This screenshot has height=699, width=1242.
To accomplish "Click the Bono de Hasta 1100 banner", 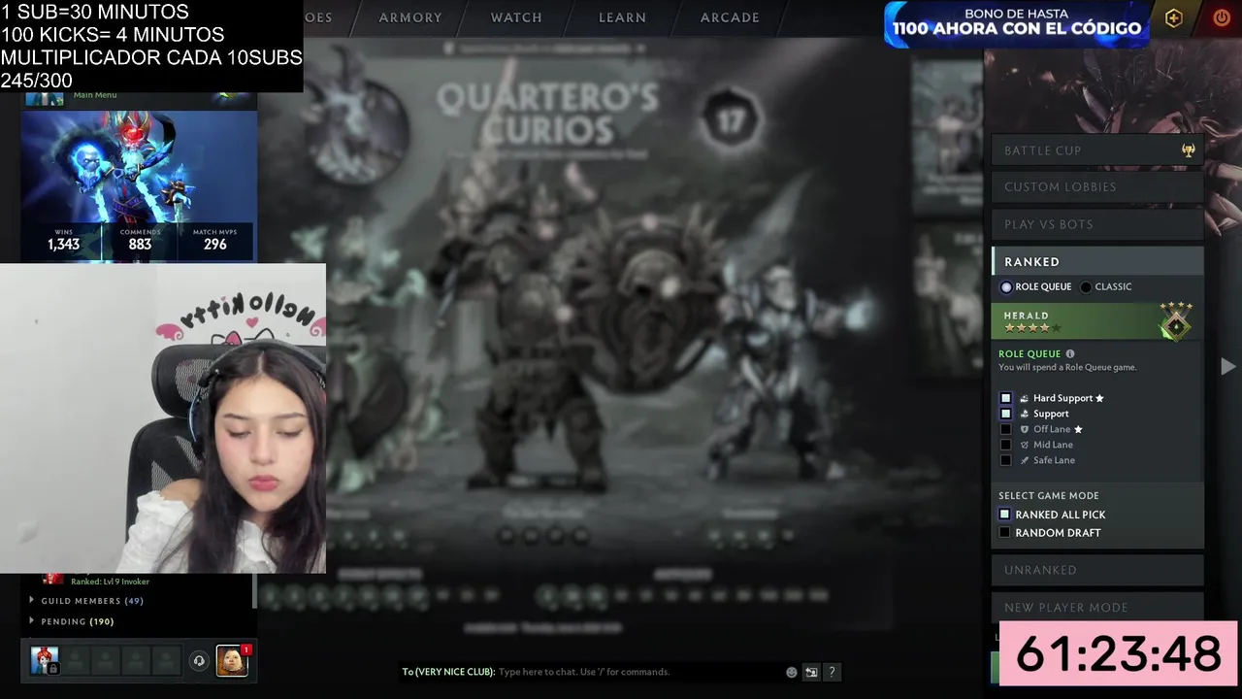I will point(1016,23).
